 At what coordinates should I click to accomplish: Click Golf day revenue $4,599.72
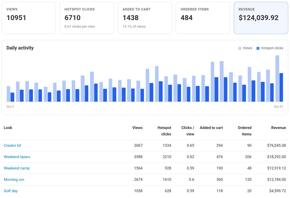(277, 191)
